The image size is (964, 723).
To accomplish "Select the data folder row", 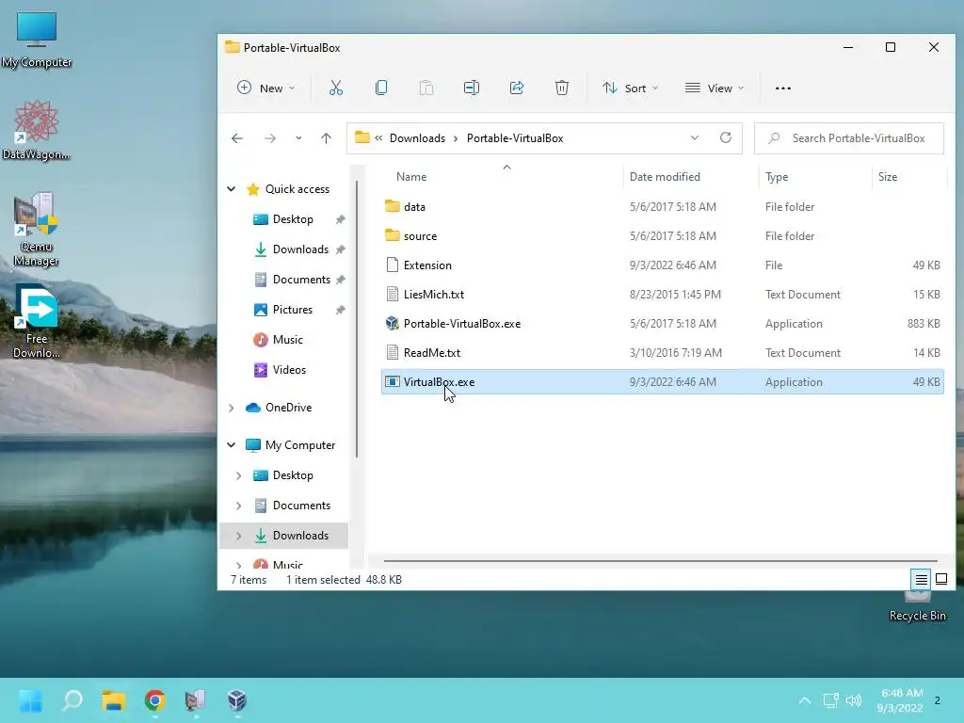I will (x=662, y=207).
